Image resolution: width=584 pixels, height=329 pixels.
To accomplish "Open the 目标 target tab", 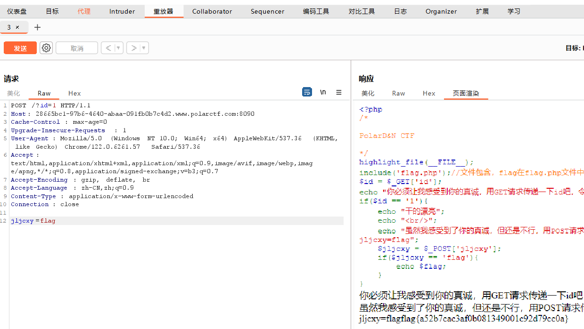I will (52, 11).
